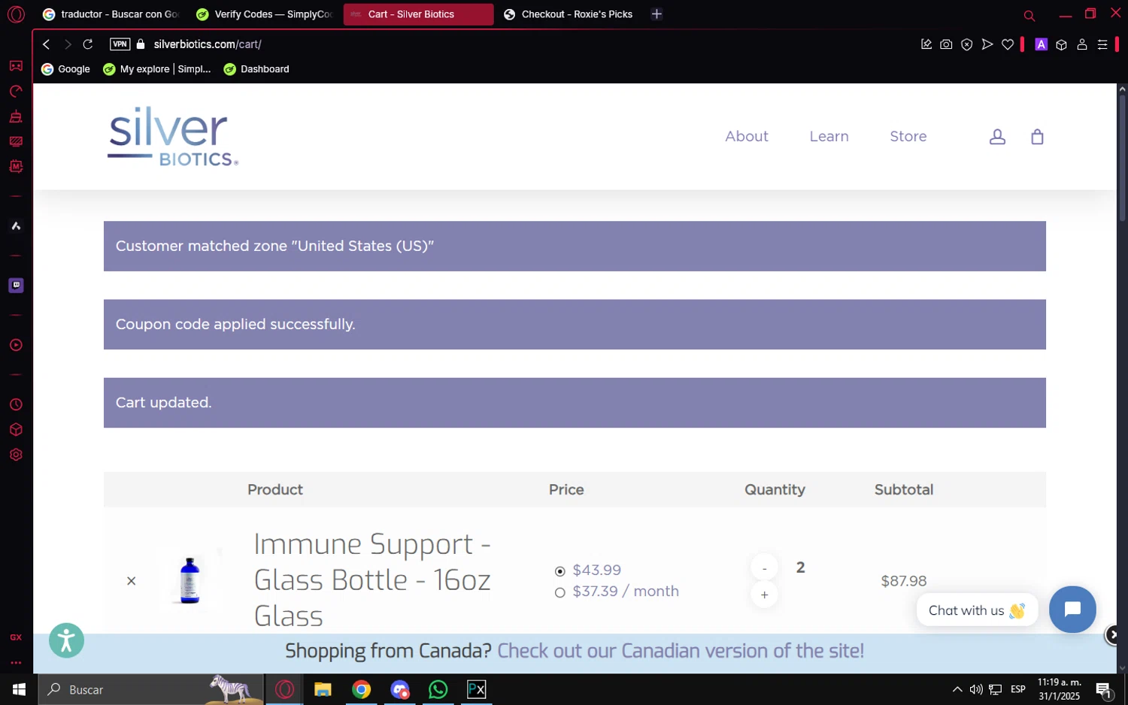Switch to Checkout - Roxie's Picks tab

(x=569, y=14)
